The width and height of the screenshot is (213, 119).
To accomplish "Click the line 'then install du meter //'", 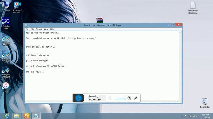I will (x=41, y=47).
